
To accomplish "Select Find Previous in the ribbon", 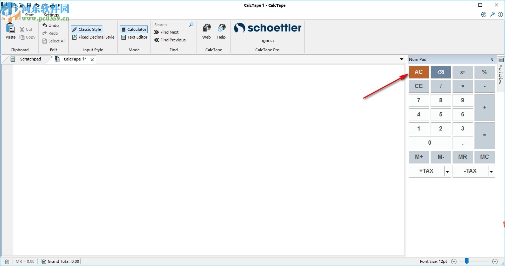I will [x=170, y=40].
